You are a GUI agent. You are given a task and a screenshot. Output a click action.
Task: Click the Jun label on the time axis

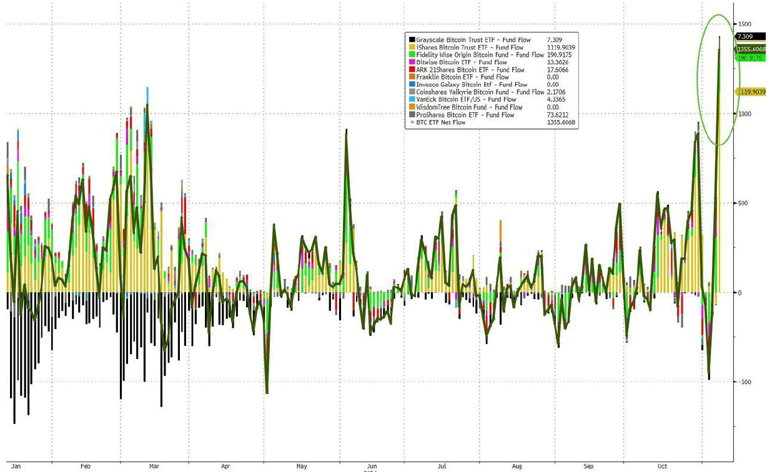(372, 466)
